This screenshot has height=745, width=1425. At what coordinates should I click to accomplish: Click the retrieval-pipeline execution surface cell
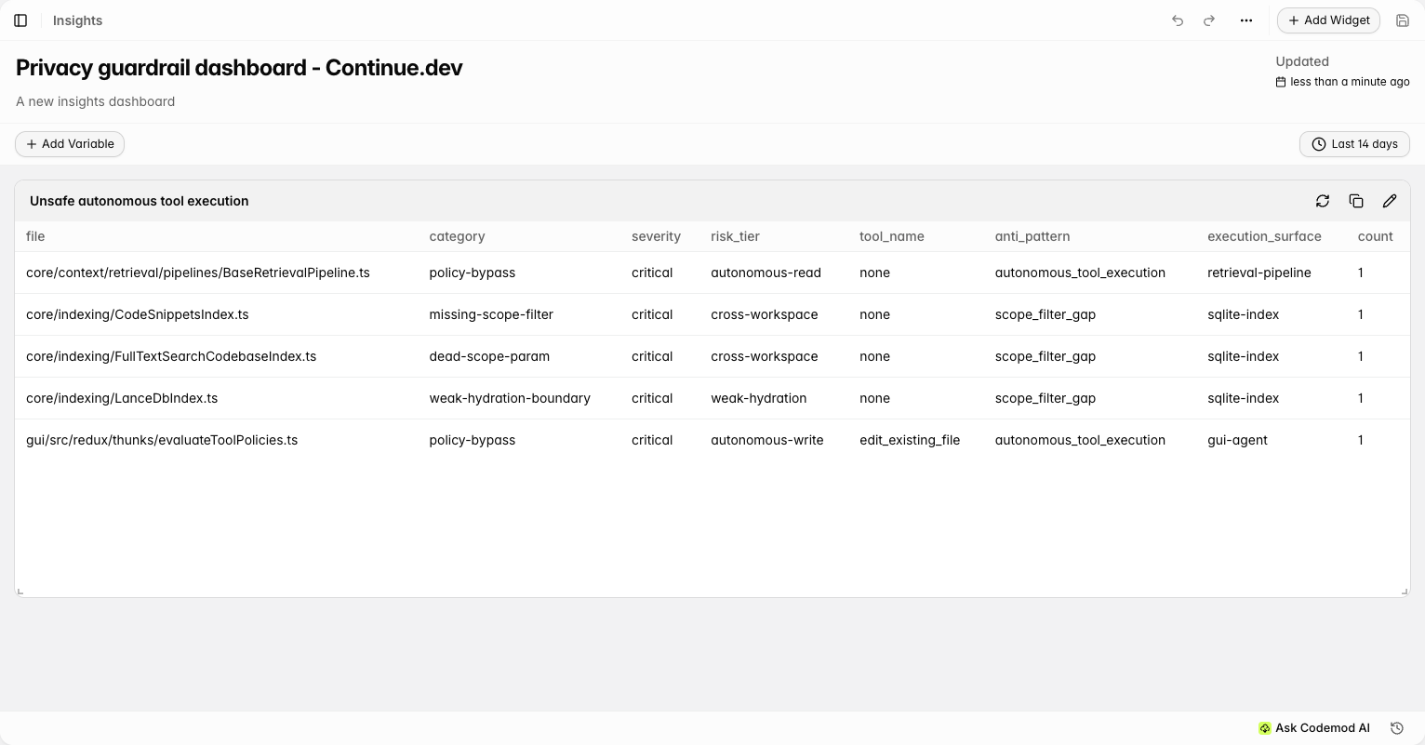click(x=1259, y=273)
